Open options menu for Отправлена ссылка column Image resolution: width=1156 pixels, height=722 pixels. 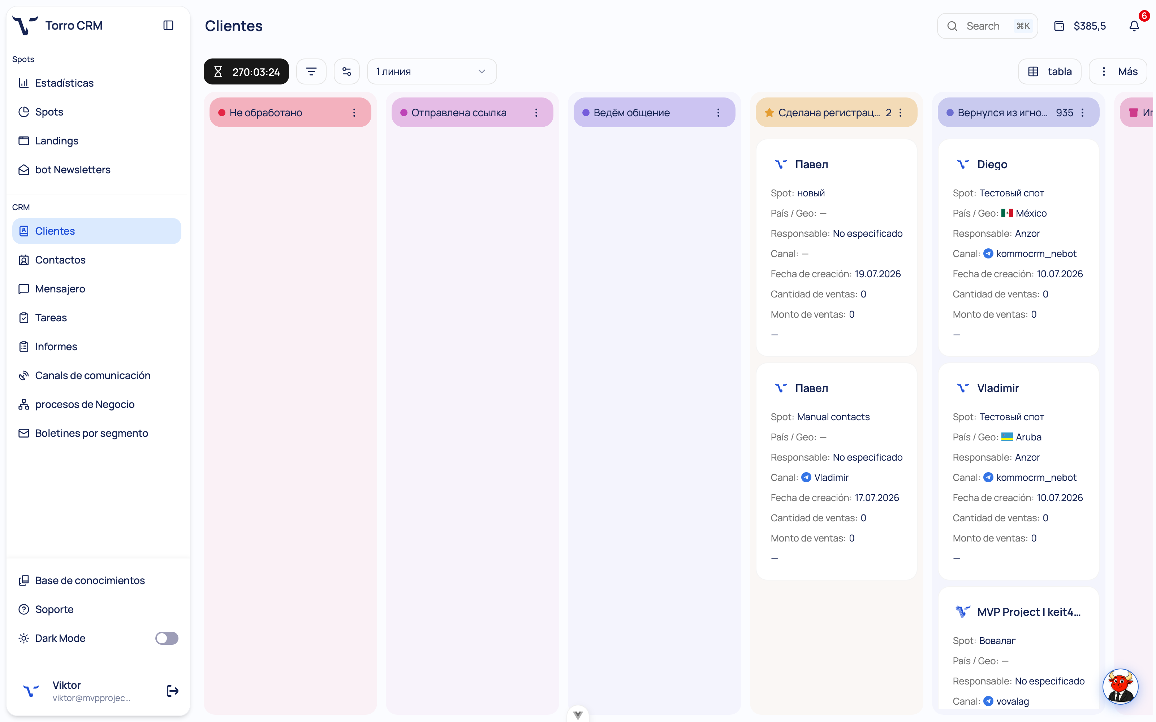[536, 113]
